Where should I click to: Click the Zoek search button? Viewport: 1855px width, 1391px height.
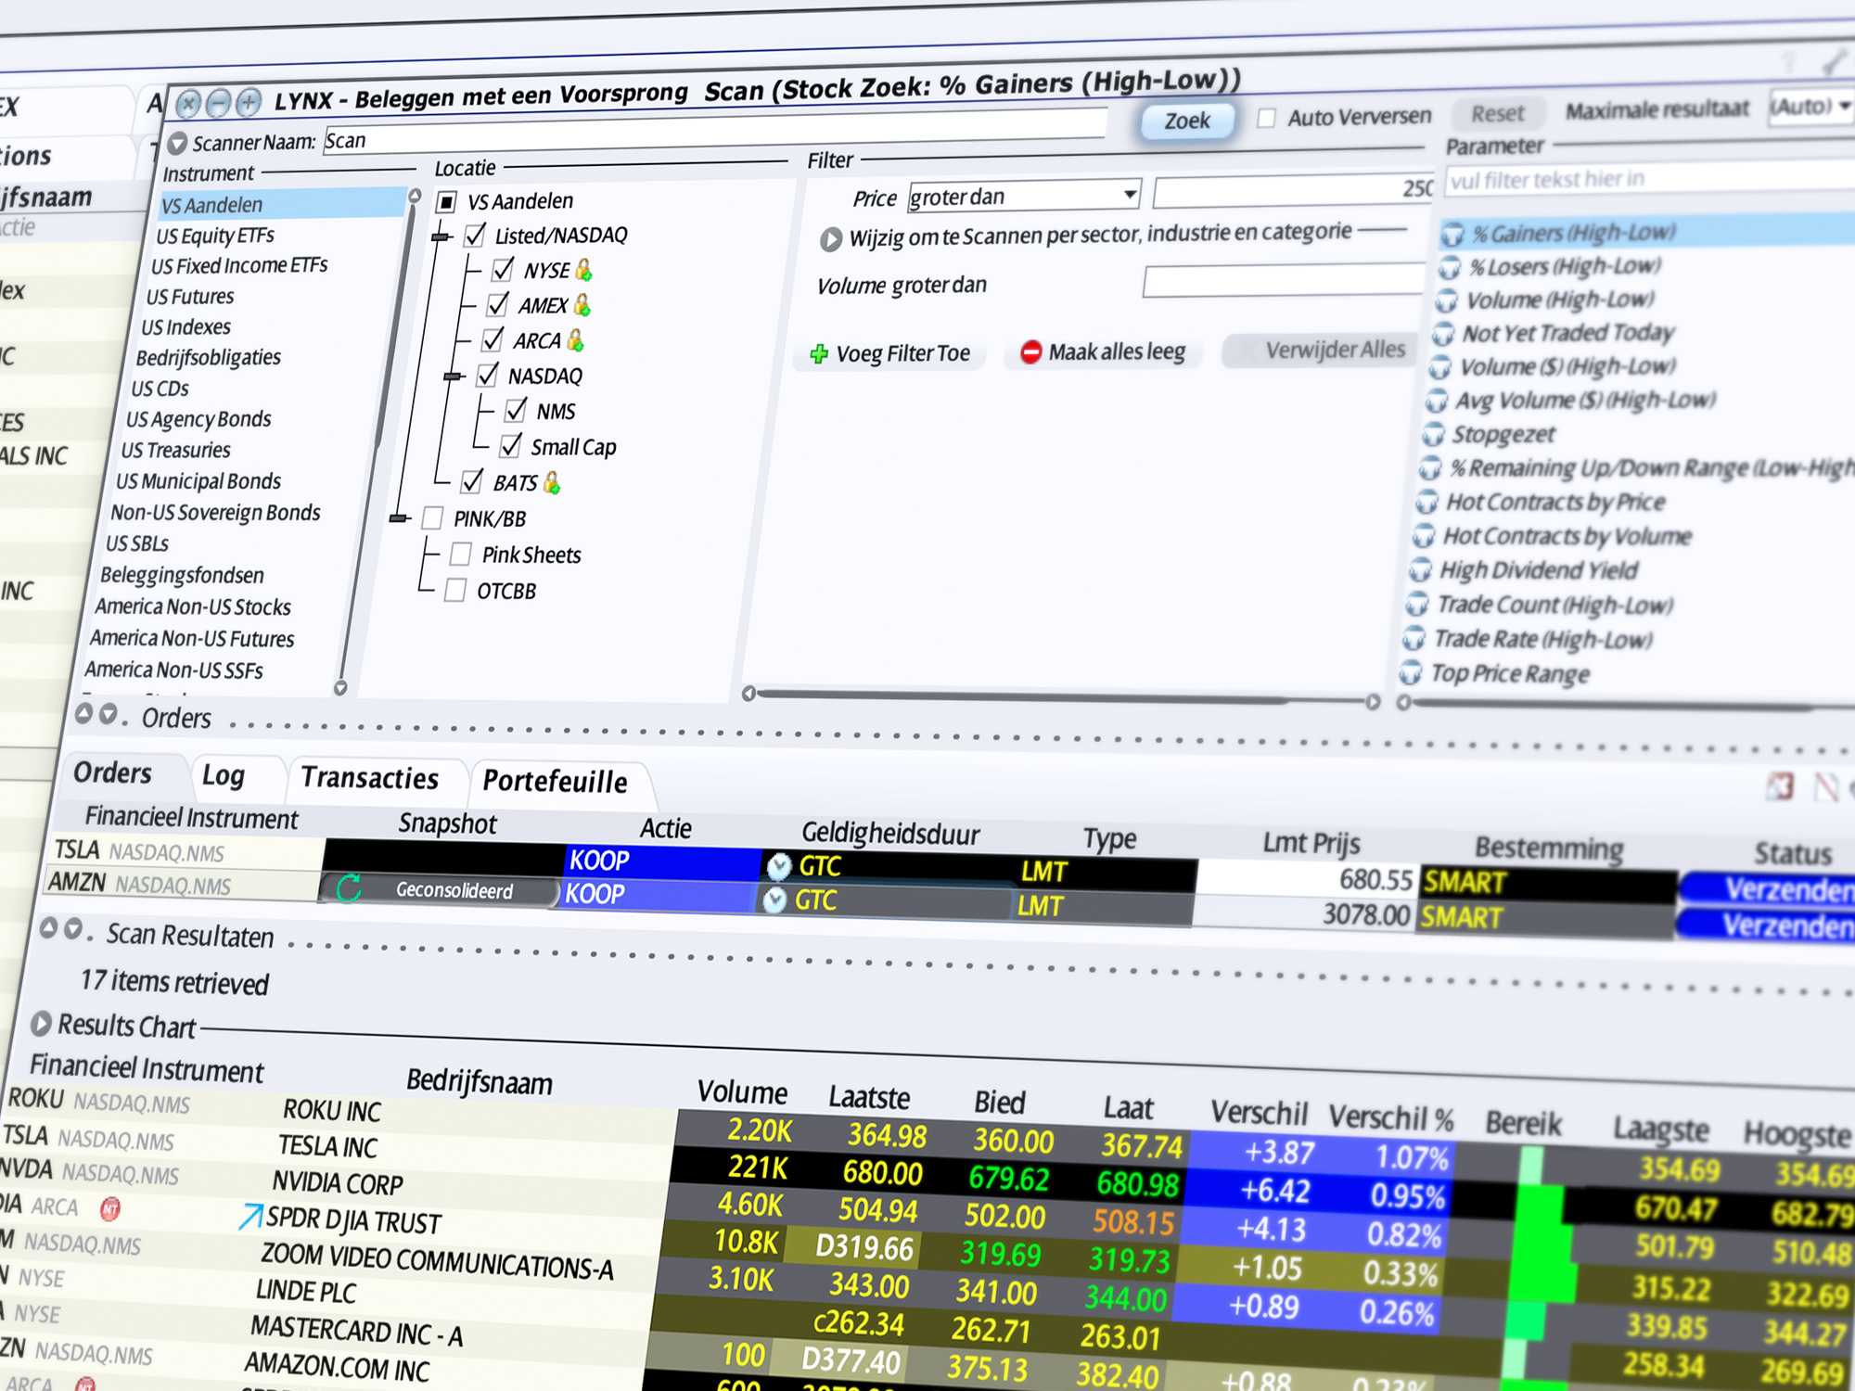coord(1187,121)
